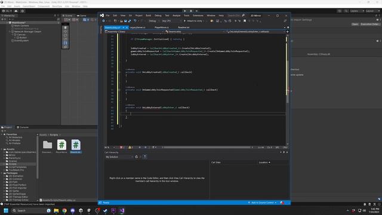Switch to the LegacyServer.cs tab
This screenshot has height=215, width=382.
pyautogui.click(x=137, y=27)
